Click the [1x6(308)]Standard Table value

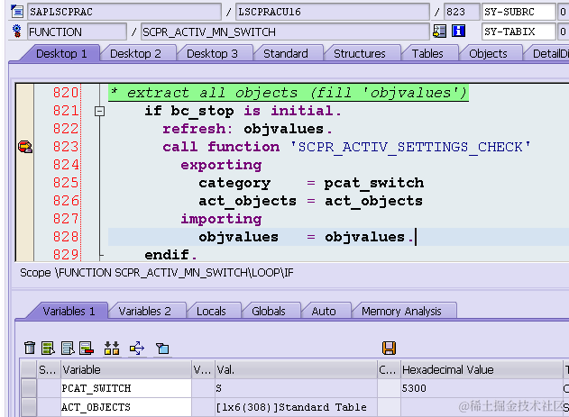[291, 407]
